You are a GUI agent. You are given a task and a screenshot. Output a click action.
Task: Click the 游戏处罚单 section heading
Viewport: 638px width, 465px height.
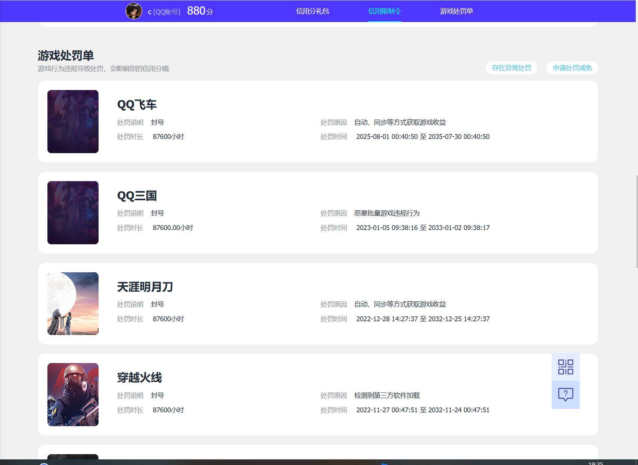(x=66, y=56)
